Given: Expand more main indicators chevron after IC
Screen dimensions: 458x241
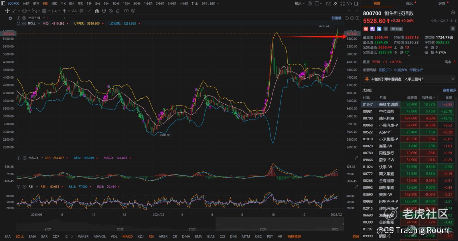Looking at the screenshot, I should (72, 236).
